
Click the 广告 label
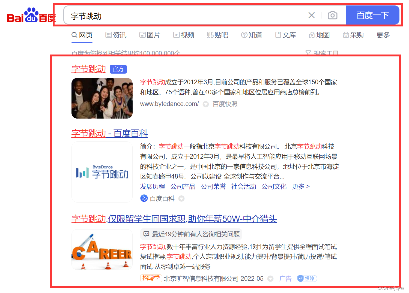[x=285, y=279]
